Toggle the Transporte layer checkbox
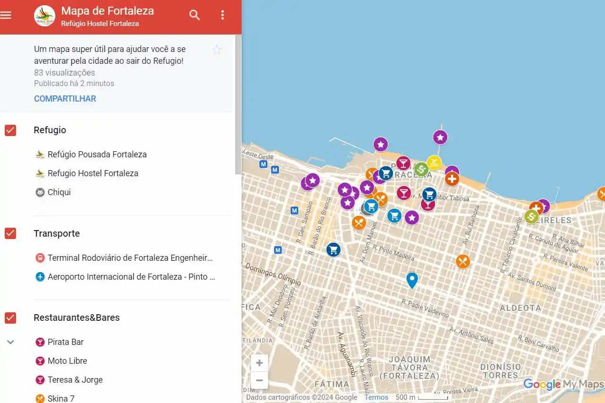The image size is (605, 403). (10, 233)
